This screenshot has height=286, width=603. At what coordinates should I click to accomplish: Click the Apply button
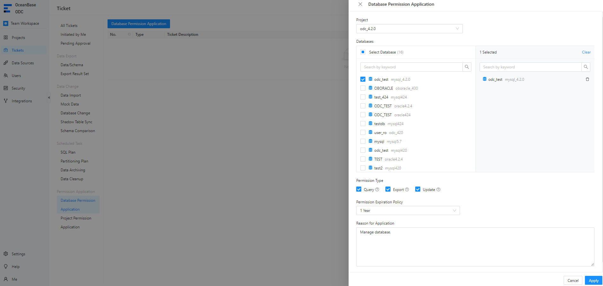coord(593,281)
